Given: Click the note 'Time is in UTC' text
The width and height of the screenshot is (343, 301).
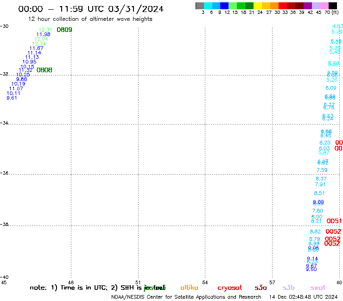Looking at the screenshot, I should (x=84, y=288).
